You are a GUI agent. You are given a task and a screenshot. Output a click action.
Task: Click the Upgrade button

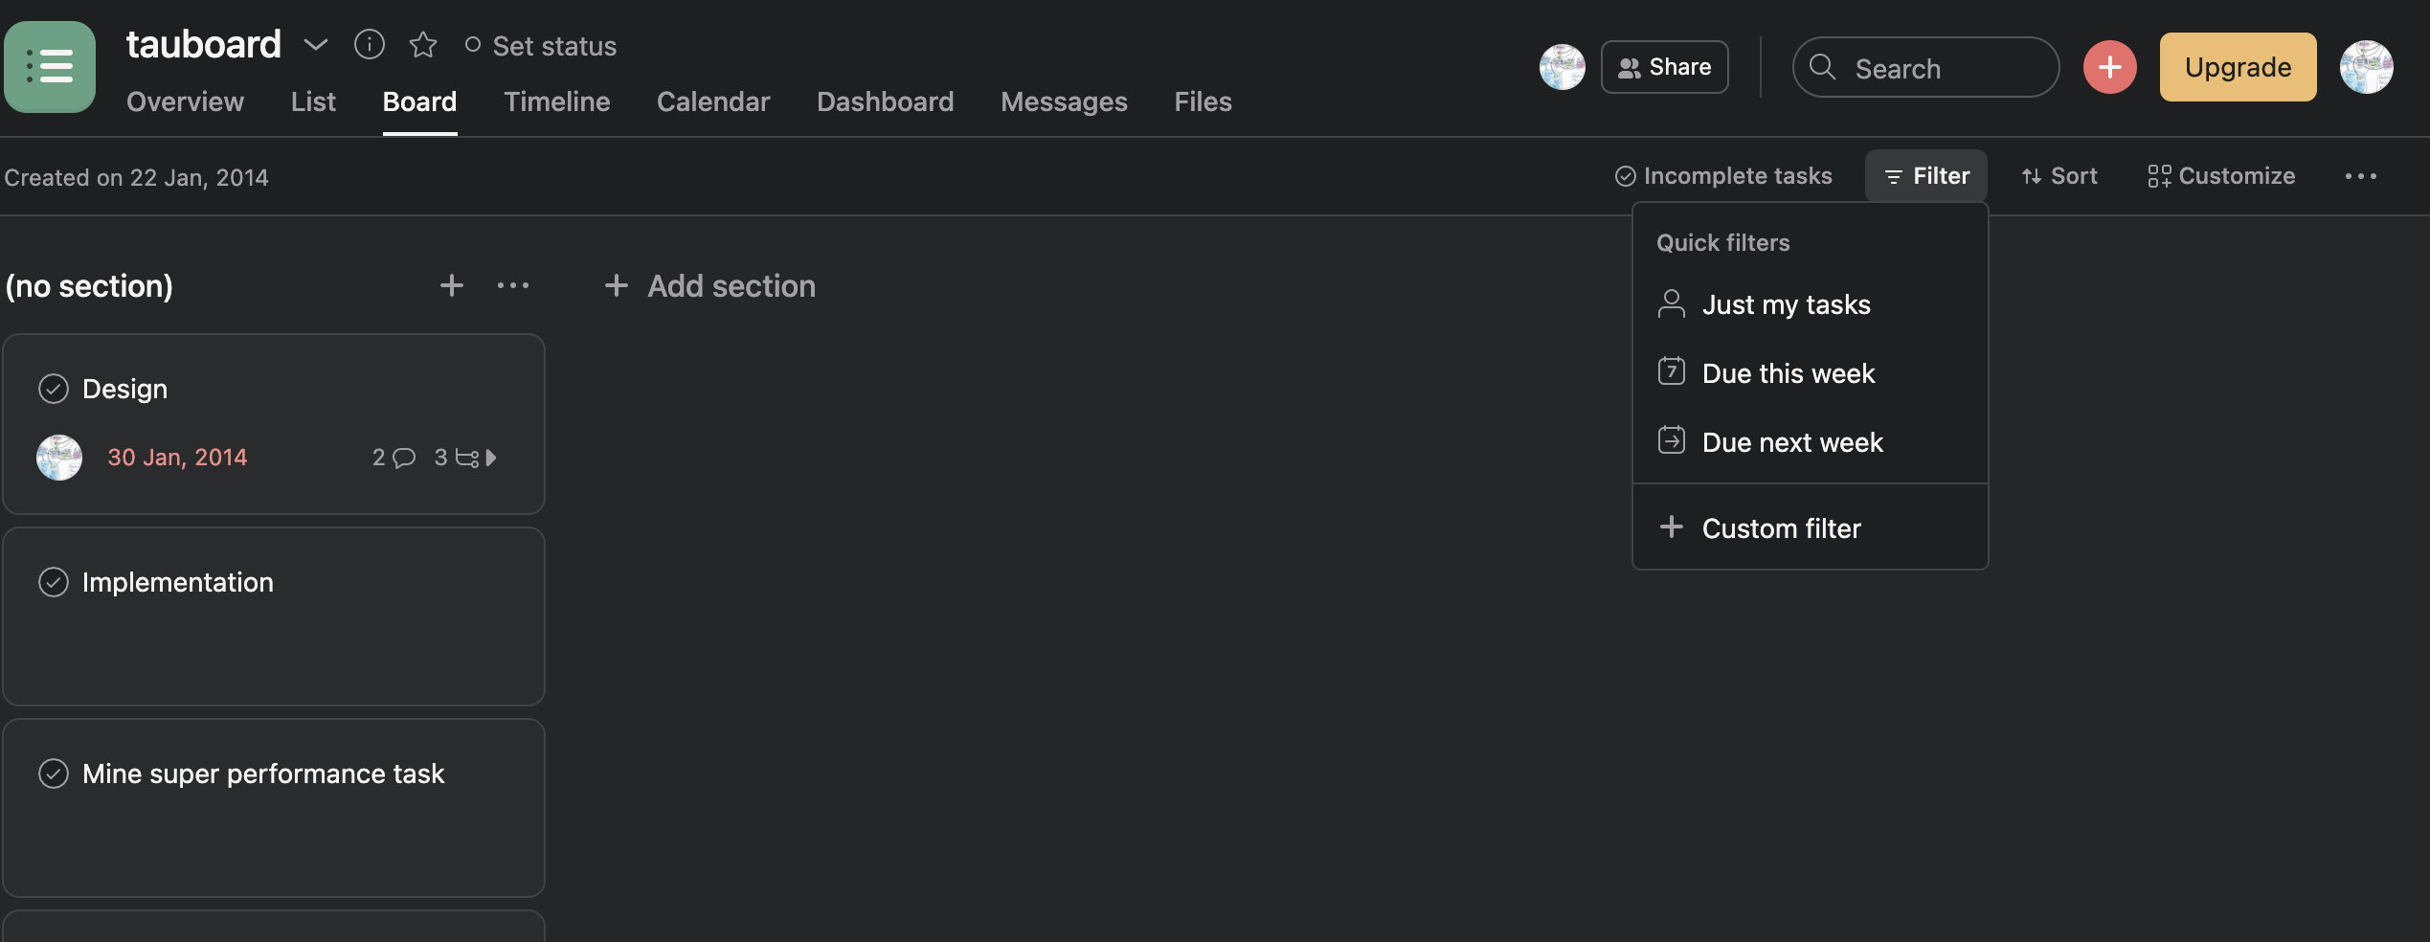click(2238, 66)
